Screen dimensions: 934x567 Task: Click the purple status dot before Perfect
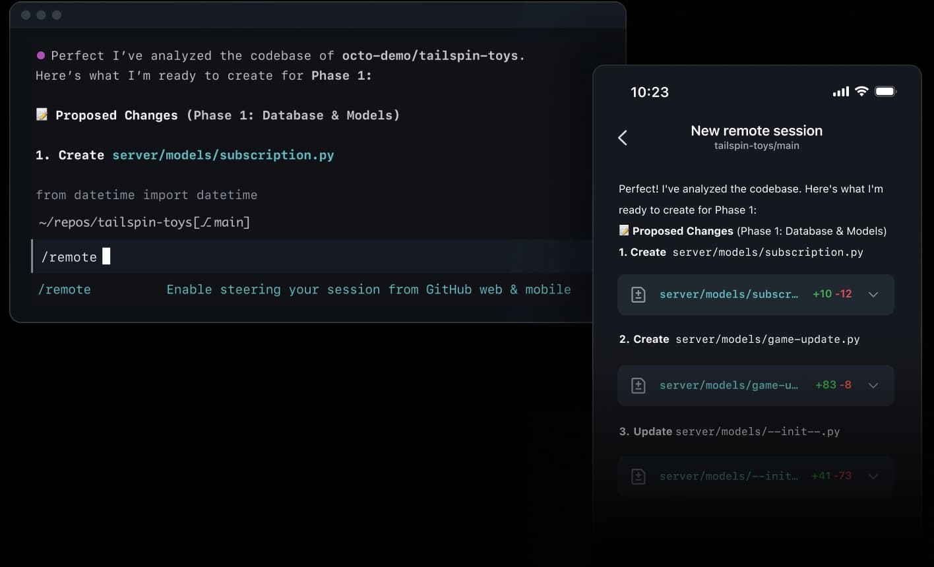click(41, 55)
